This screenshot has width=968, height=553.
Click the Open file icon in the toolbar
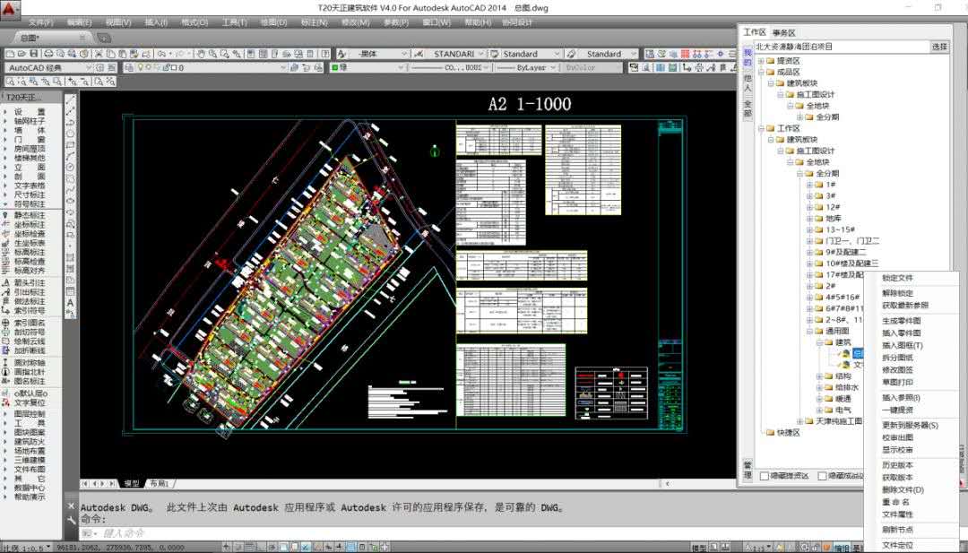click(x=23, y=54)
